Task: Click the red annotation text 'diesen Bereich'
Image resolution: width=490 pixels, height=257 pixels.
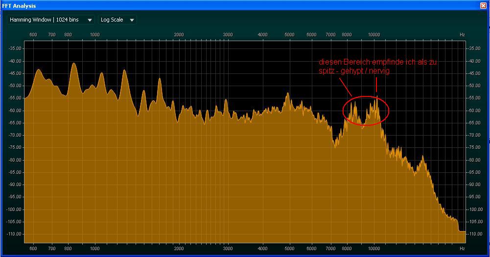Action: pyautogui.click(x=340, y=63)
